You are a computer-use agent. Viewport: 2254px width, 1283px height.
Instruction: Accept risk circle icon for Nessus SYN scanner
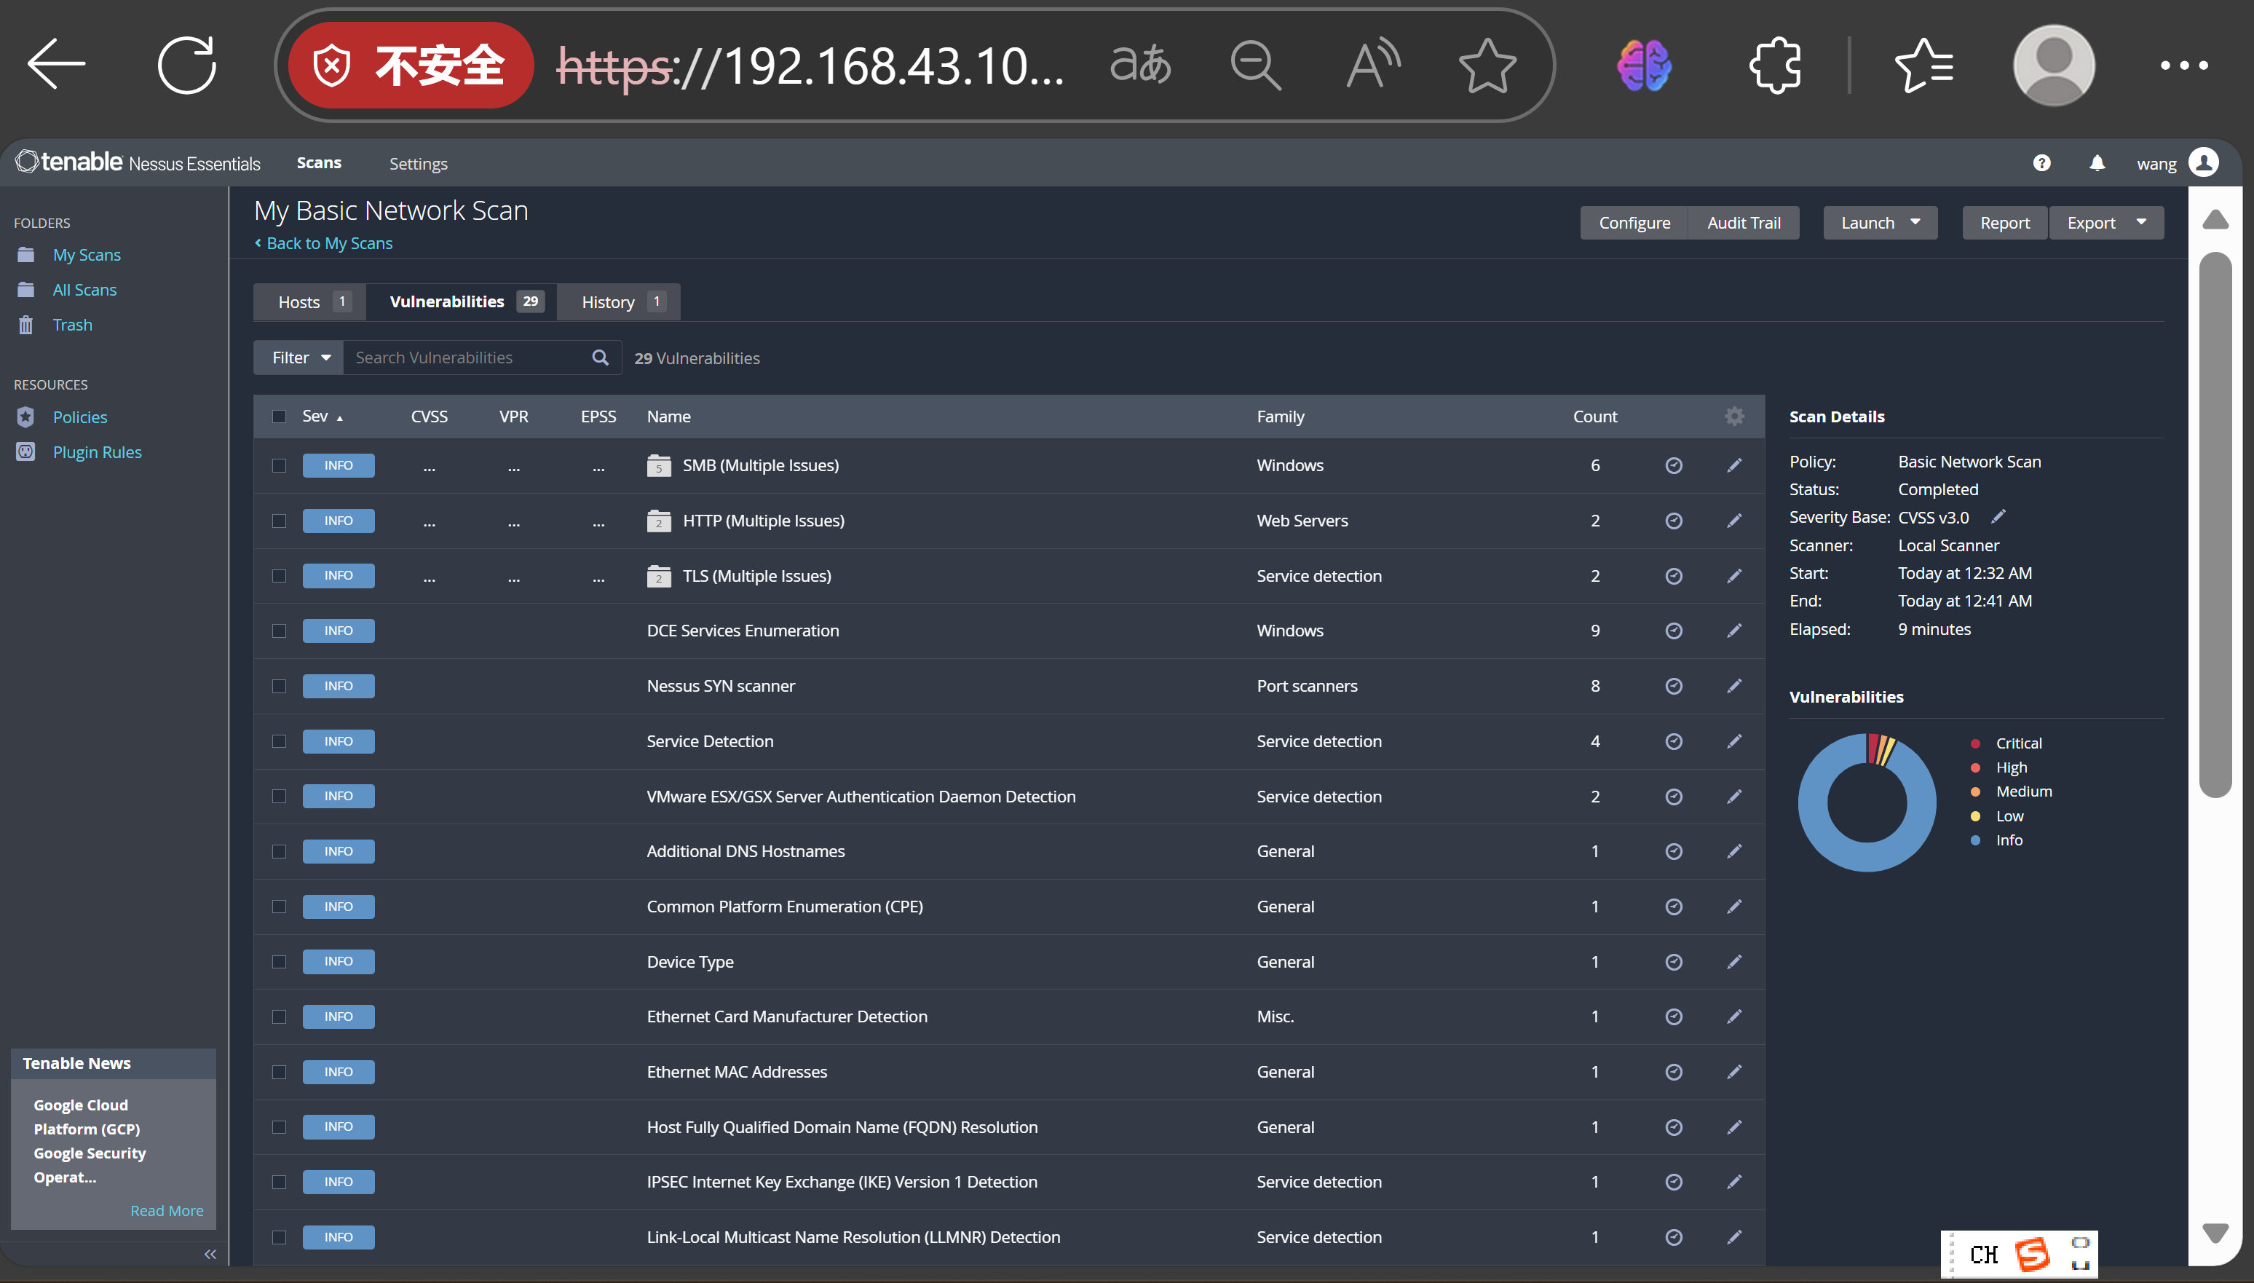[x=1674, y=686]
